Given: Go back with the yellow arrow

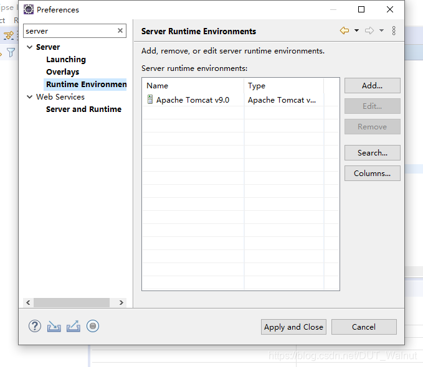Looking at the screenshot, I should 345,30.
